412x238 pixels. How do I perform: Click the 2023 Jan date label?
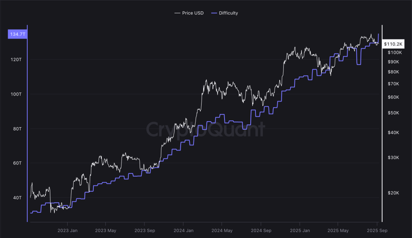click(68, 230)
